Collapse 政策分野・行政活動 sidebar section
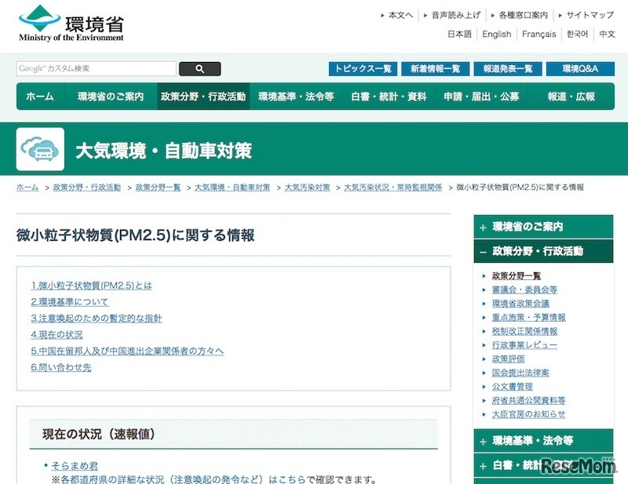The image size is (628, 484). click(x=543, y=251)
